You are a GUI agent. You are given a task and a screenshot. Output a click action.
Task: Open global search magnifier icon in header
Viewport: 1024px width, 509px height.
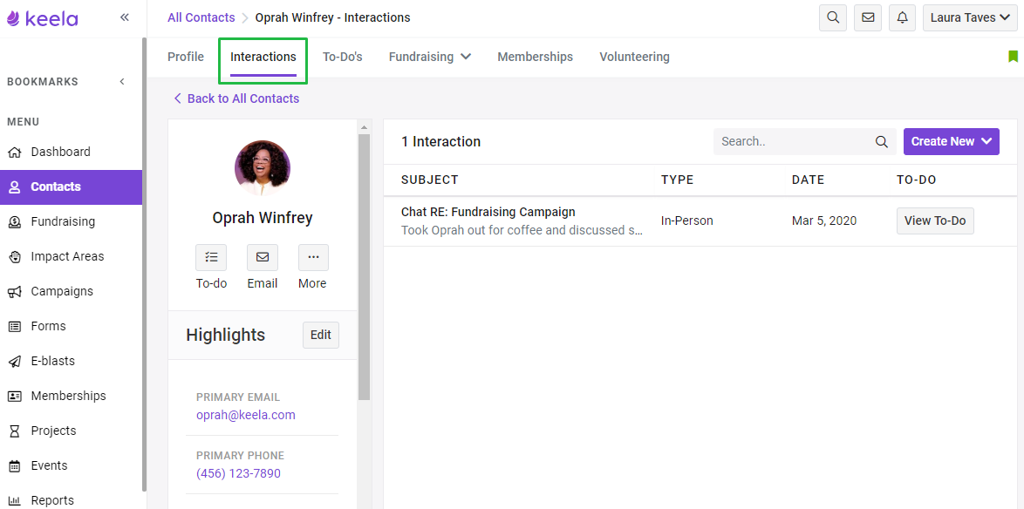point(833,17)
